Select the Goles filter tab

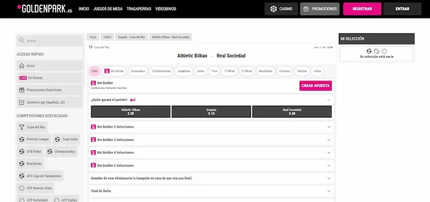point(201,71)
